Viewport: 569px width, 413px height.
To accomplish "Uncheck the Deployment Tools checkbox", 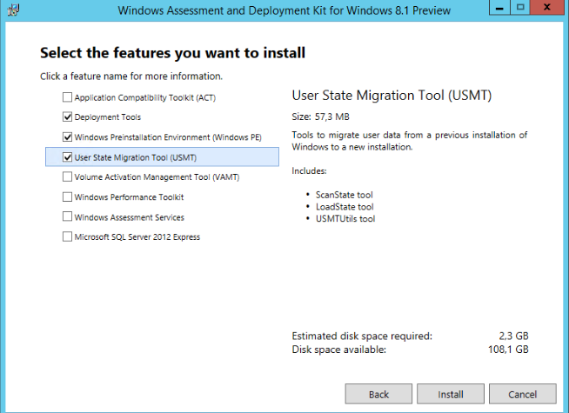I will [x=67, y=117].
